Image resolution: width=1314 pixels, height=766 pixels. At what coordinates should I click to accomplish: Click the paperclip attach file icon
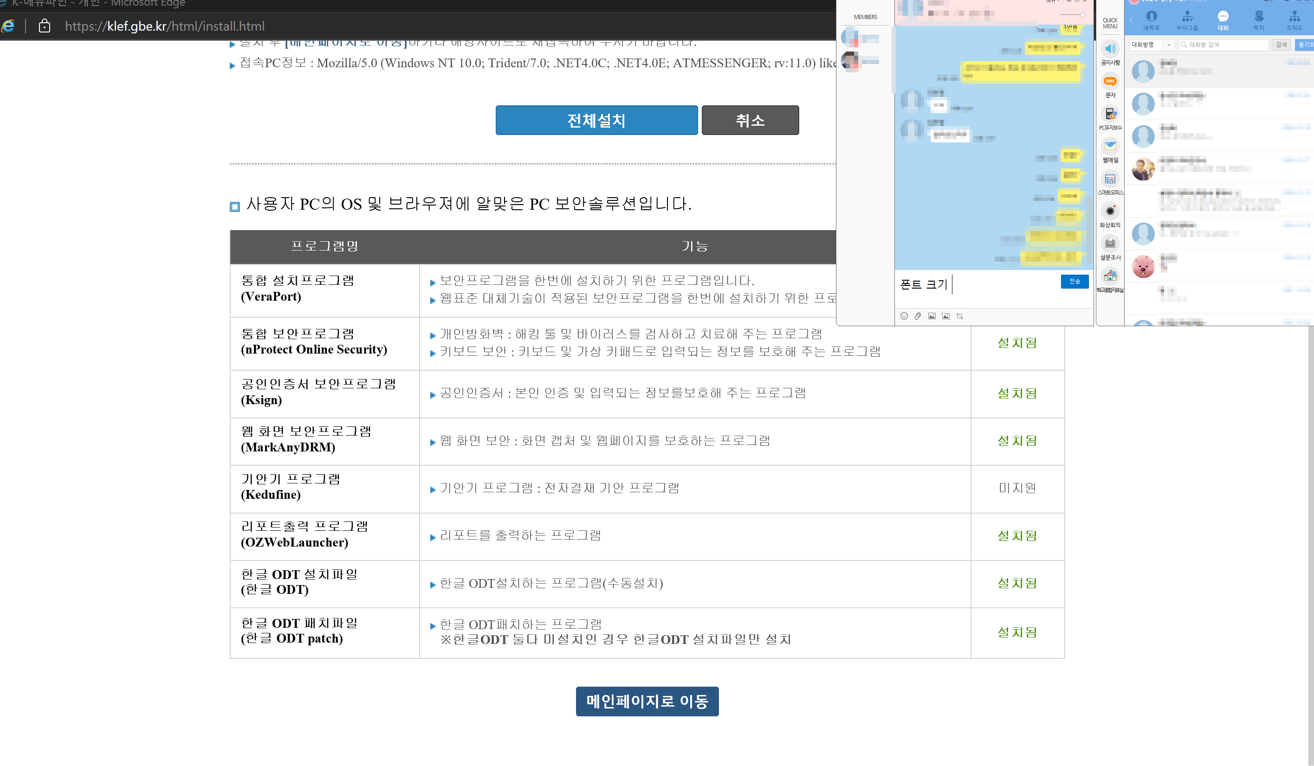point(918,316)
